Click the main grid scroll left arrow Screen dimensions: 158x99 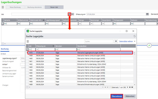[5, 44]
